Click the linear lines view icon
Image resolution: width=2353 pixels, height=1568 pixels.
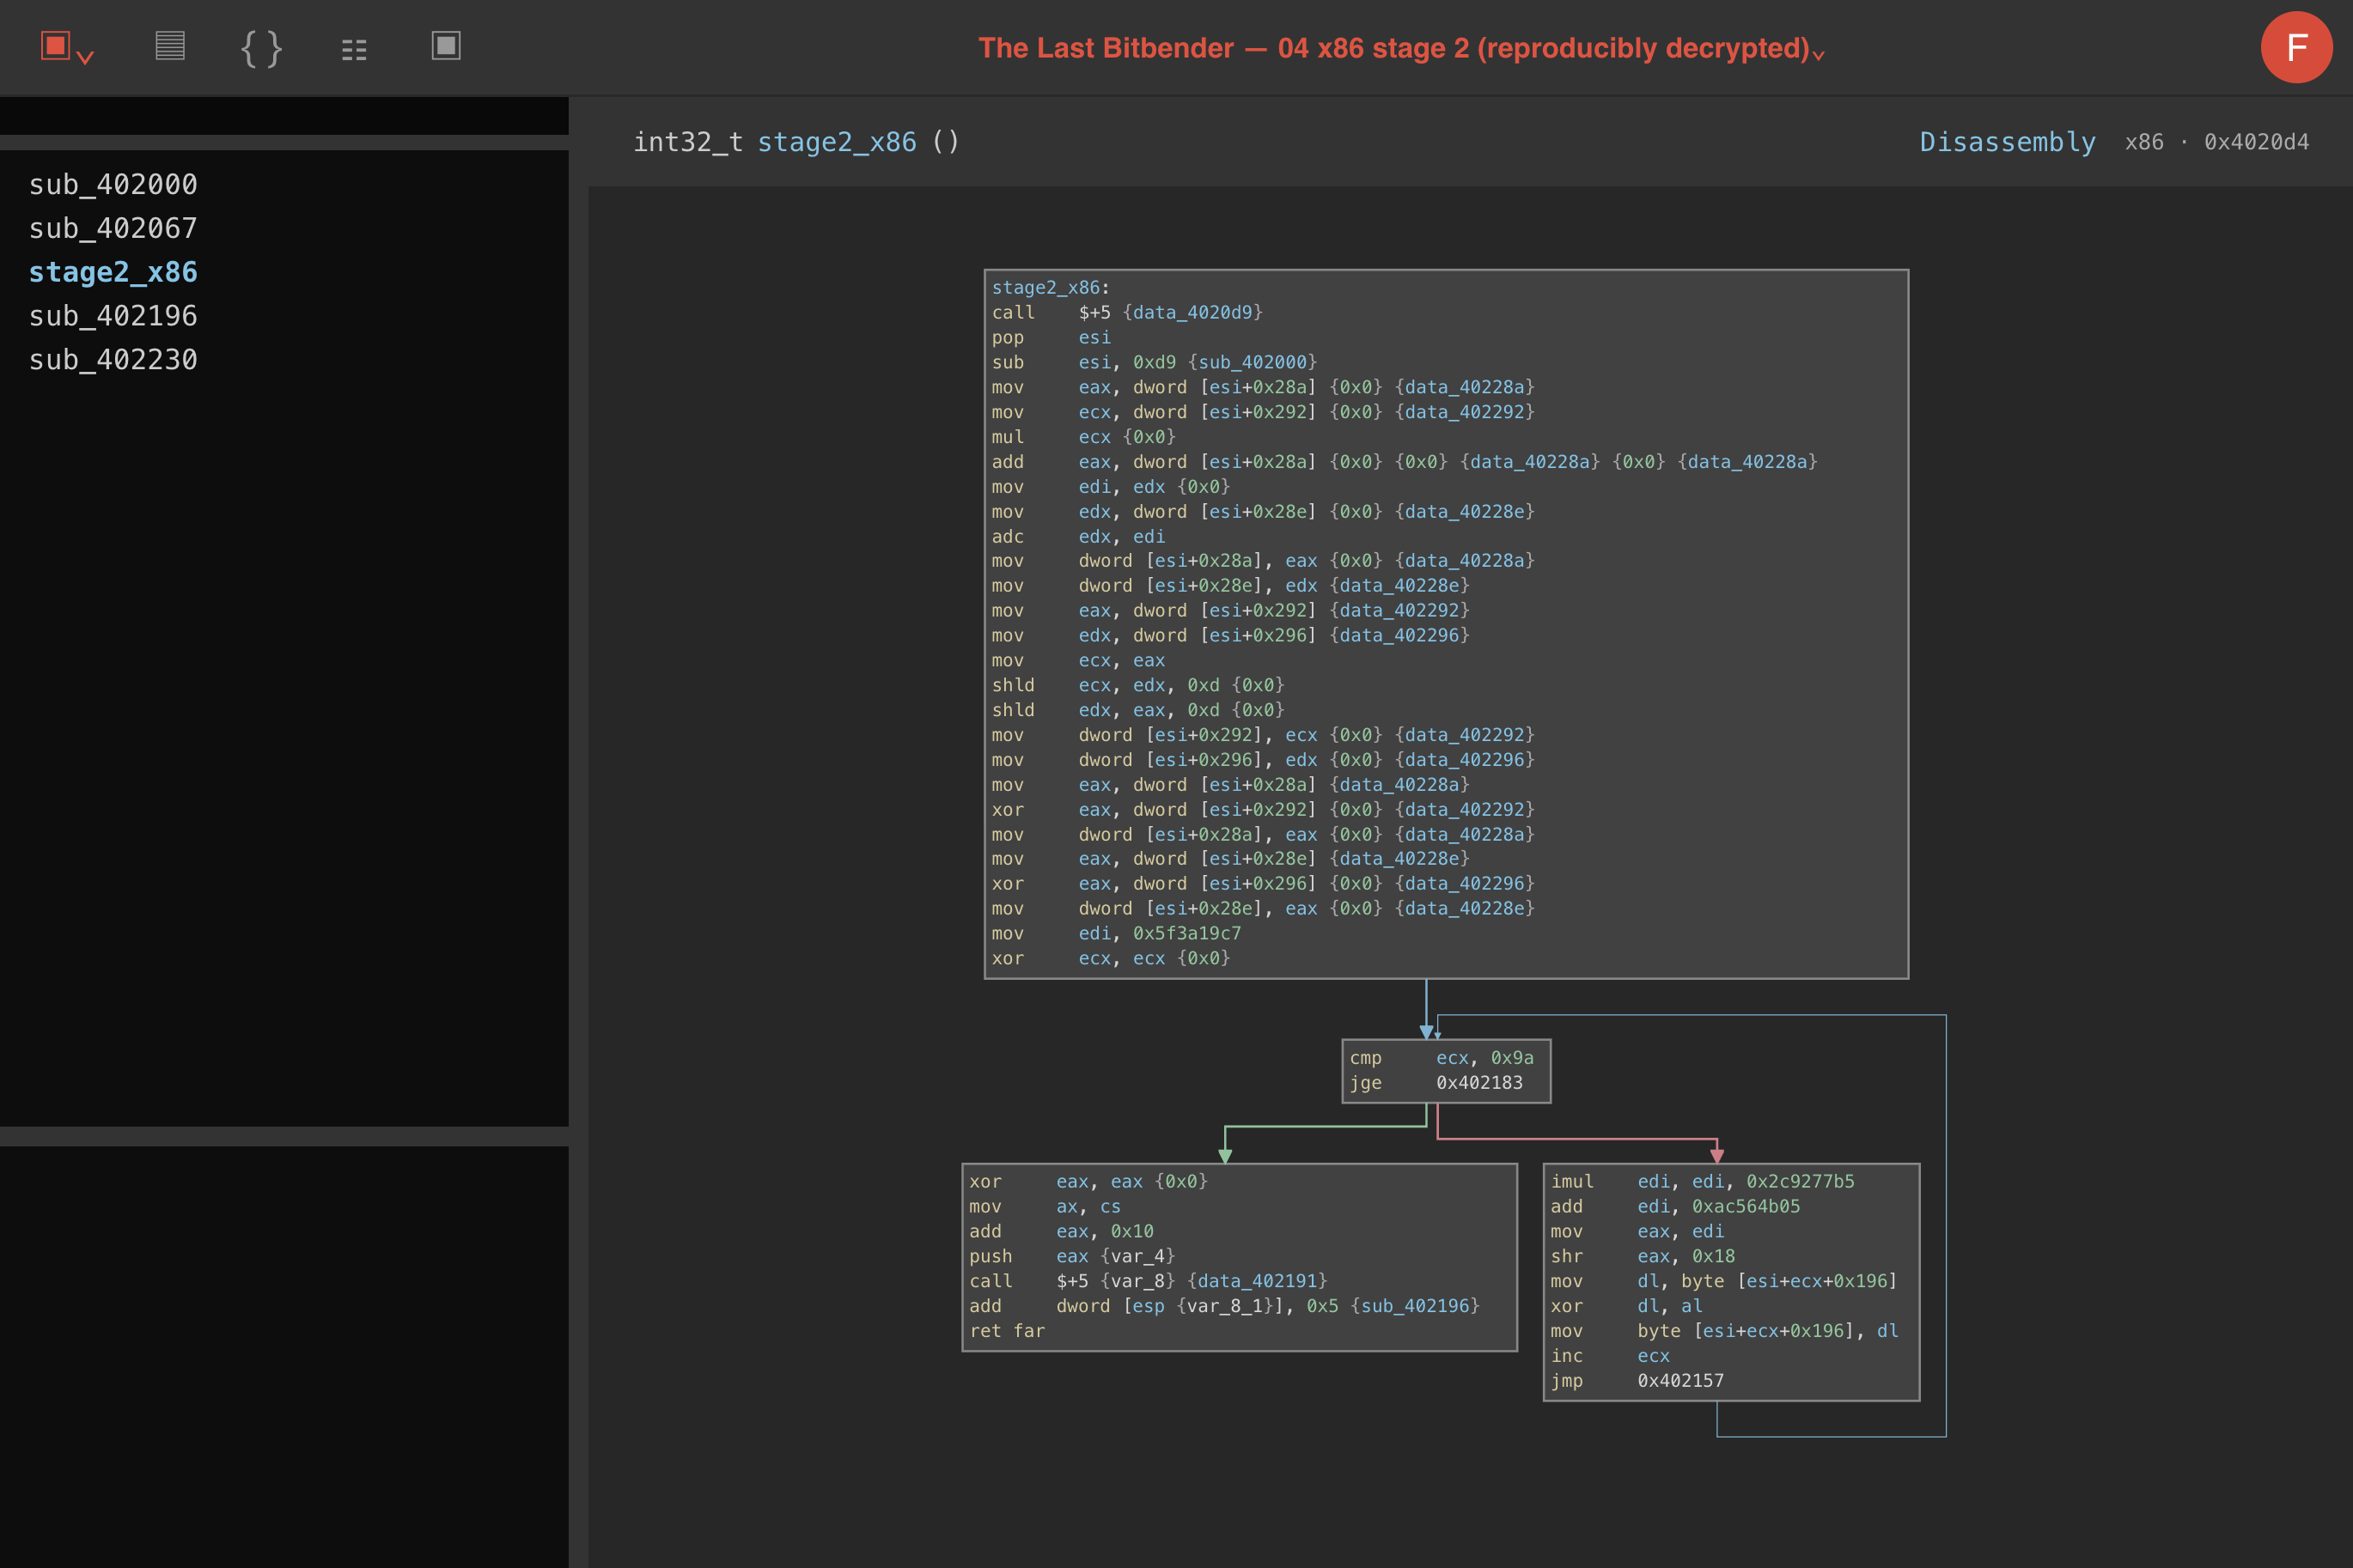coord(170,46)
